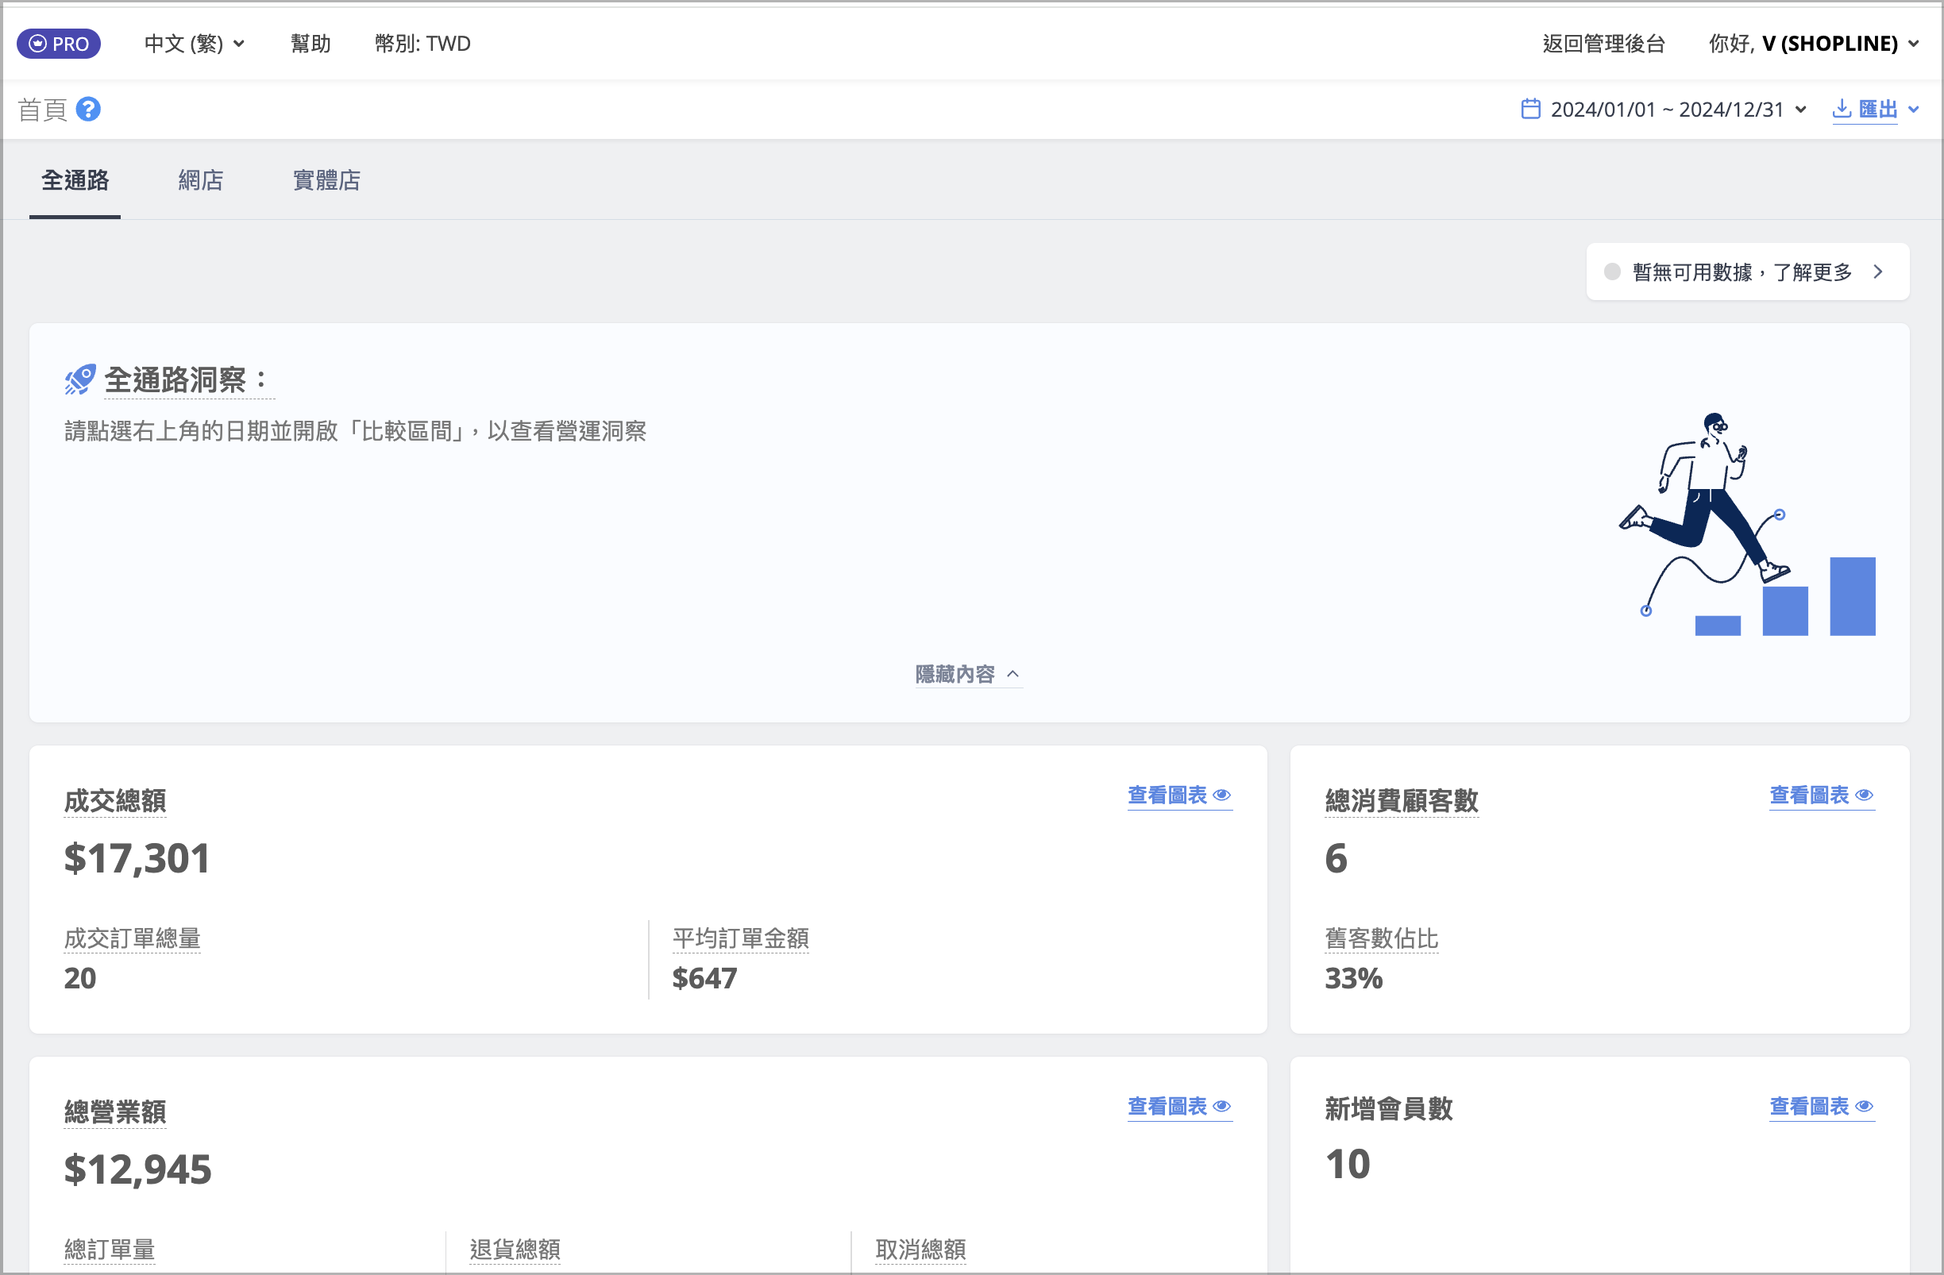Screen dimensions: 1944x1275
Task: Switch to the 實體店 tab
Action: click(326, 180)
